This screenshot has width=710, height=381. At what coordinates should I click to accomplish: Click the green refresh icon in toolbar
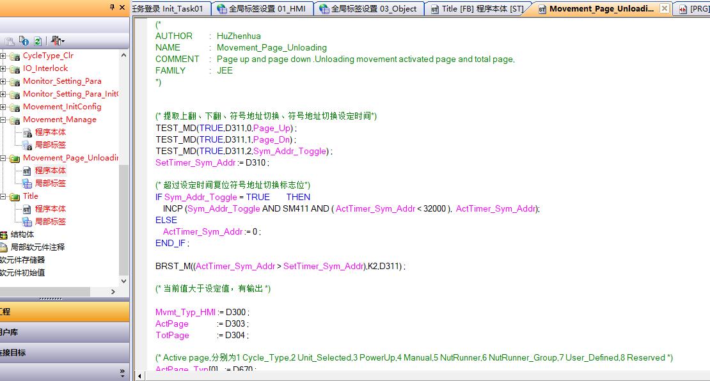click(38, 41)
